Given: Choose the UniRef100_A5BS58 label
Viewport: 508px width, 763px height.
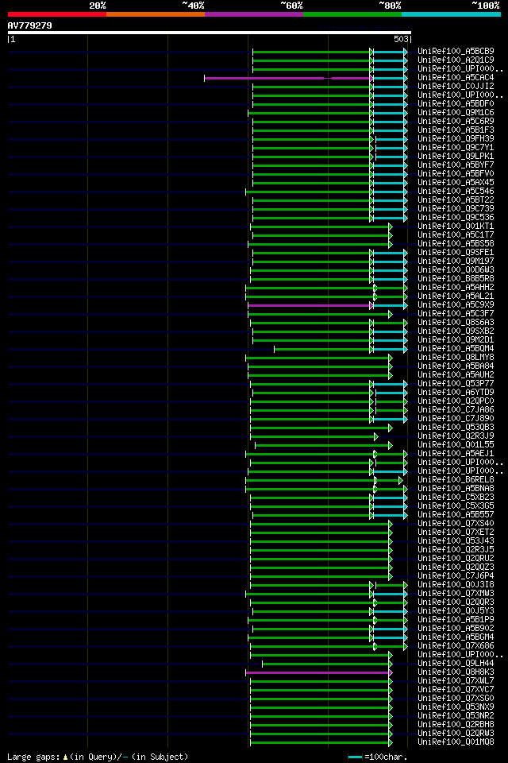Looking at the screenshot, I should (456, 244).
